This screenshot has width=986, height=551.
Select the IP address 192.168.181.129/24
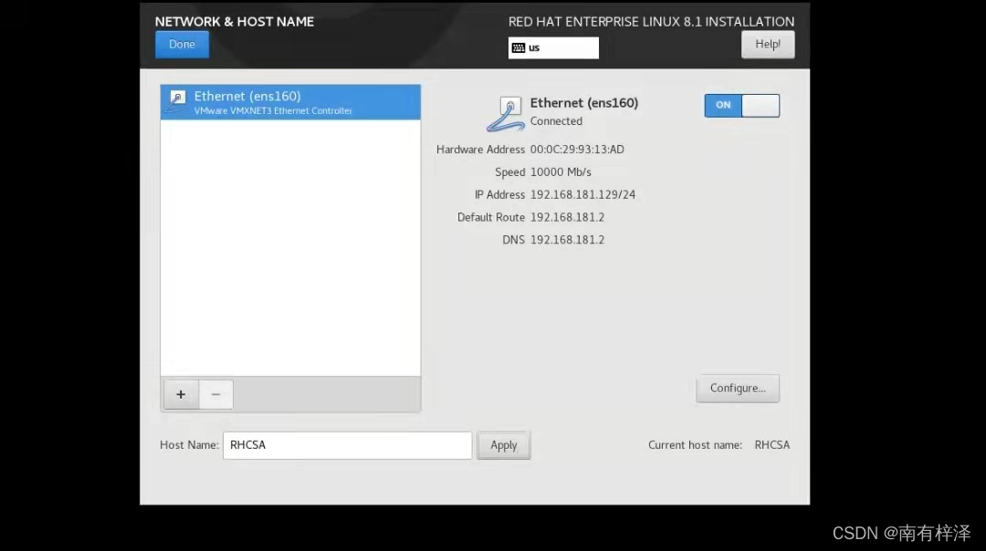(x=582, y=195)
